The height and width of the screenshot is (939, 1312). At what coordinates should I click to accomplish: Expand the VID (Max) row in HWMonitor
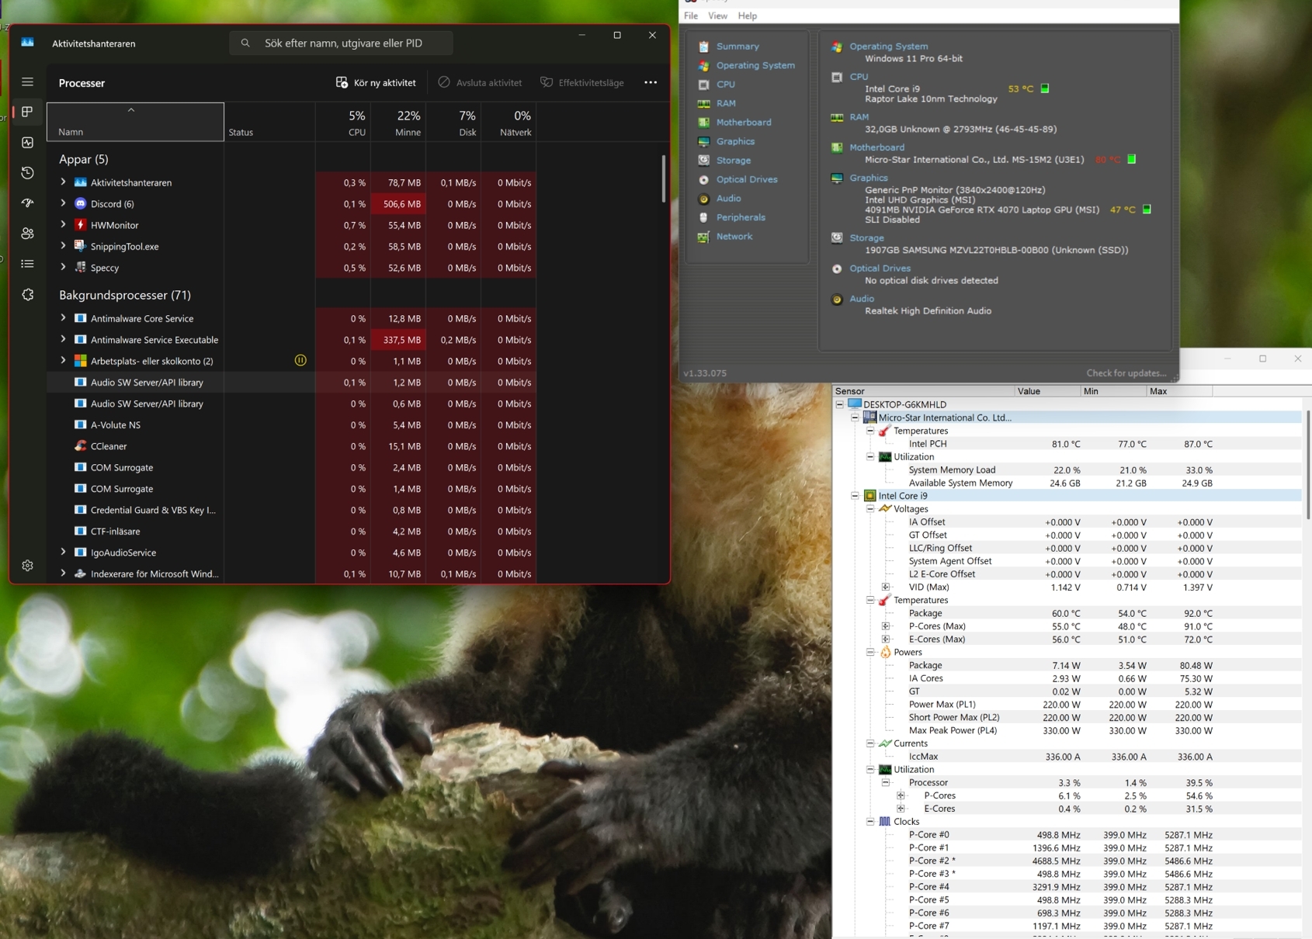(886, 587)
